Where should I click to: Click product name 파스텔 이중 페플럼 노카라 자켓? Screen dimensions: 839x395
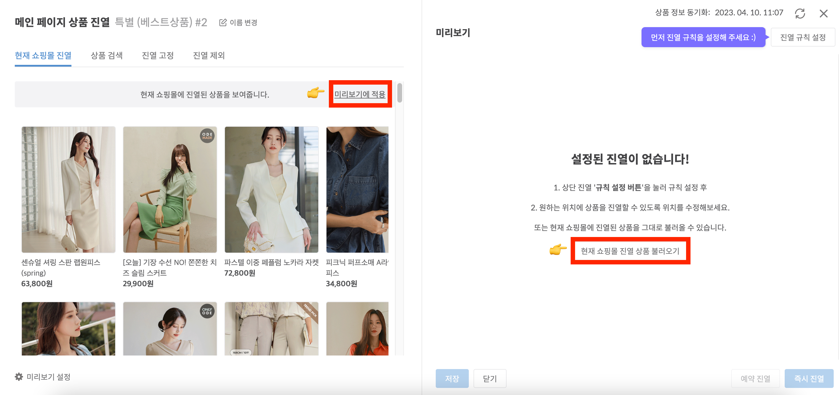[271, 262]
